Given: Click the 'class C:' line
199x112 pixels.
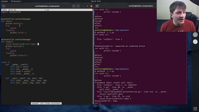Looking at the screenshot, I should 6,62.
